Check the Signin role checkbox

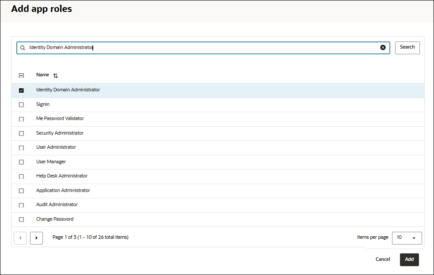click(21, 105)
